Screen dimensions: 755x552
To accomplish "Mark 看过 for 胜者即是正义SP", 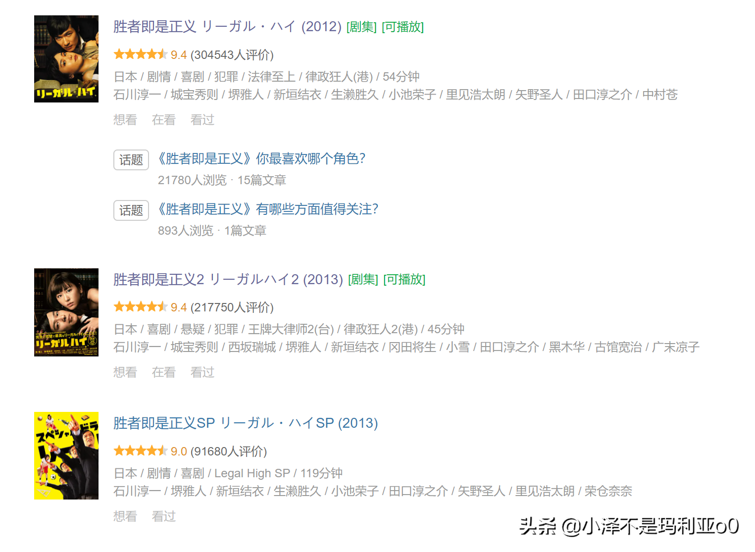I will tap(163, 516).
